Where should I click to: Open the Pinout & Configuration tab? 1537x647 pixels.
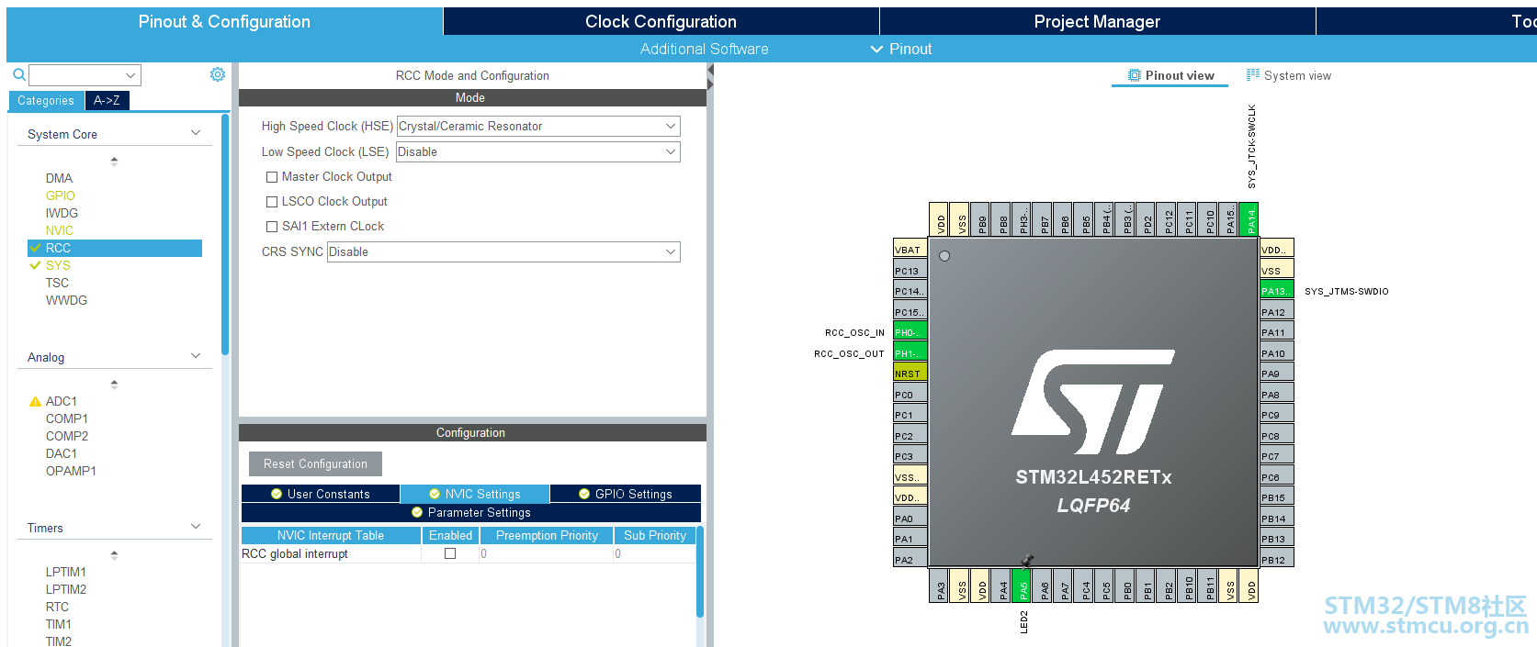pyautogui.click(x=224, y=21)
